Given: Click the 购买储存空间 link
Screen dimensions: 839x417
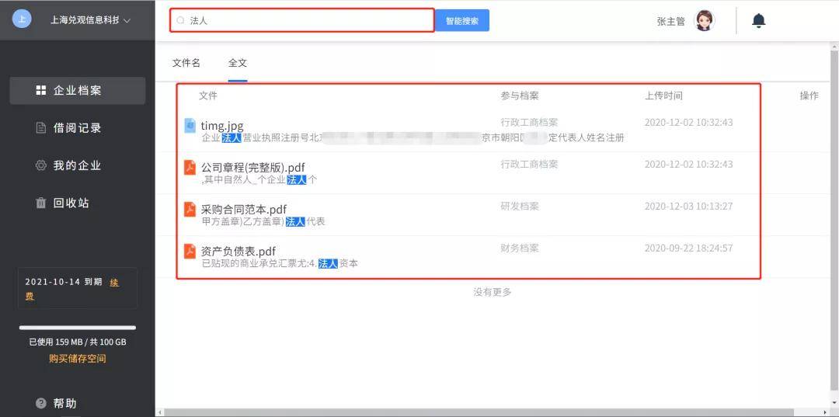Looking at the screenshot, I should click(78, 359).
